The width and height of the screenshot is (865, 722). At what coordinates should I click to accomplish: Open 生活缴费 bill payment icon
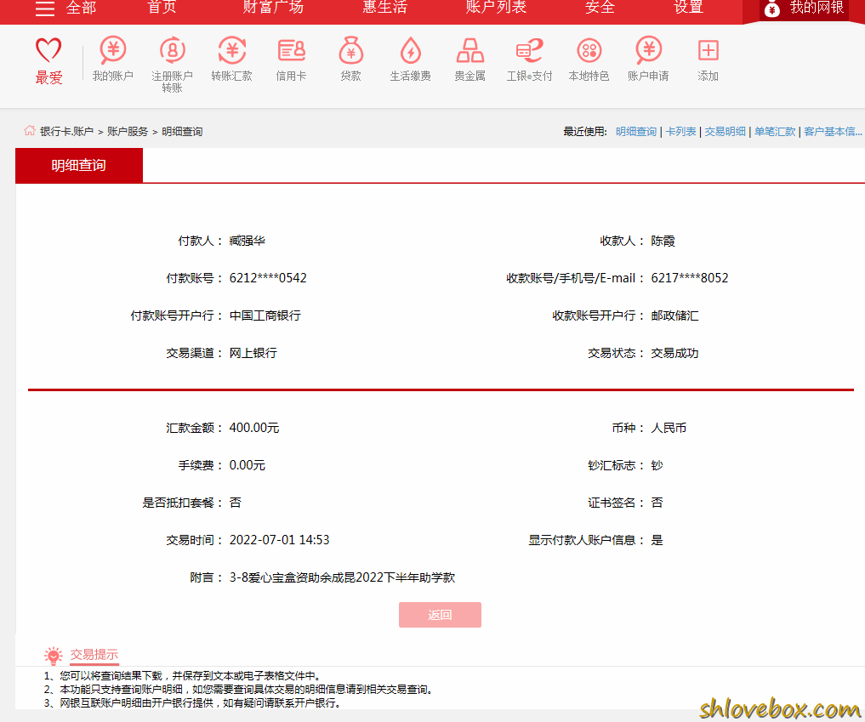411,50
